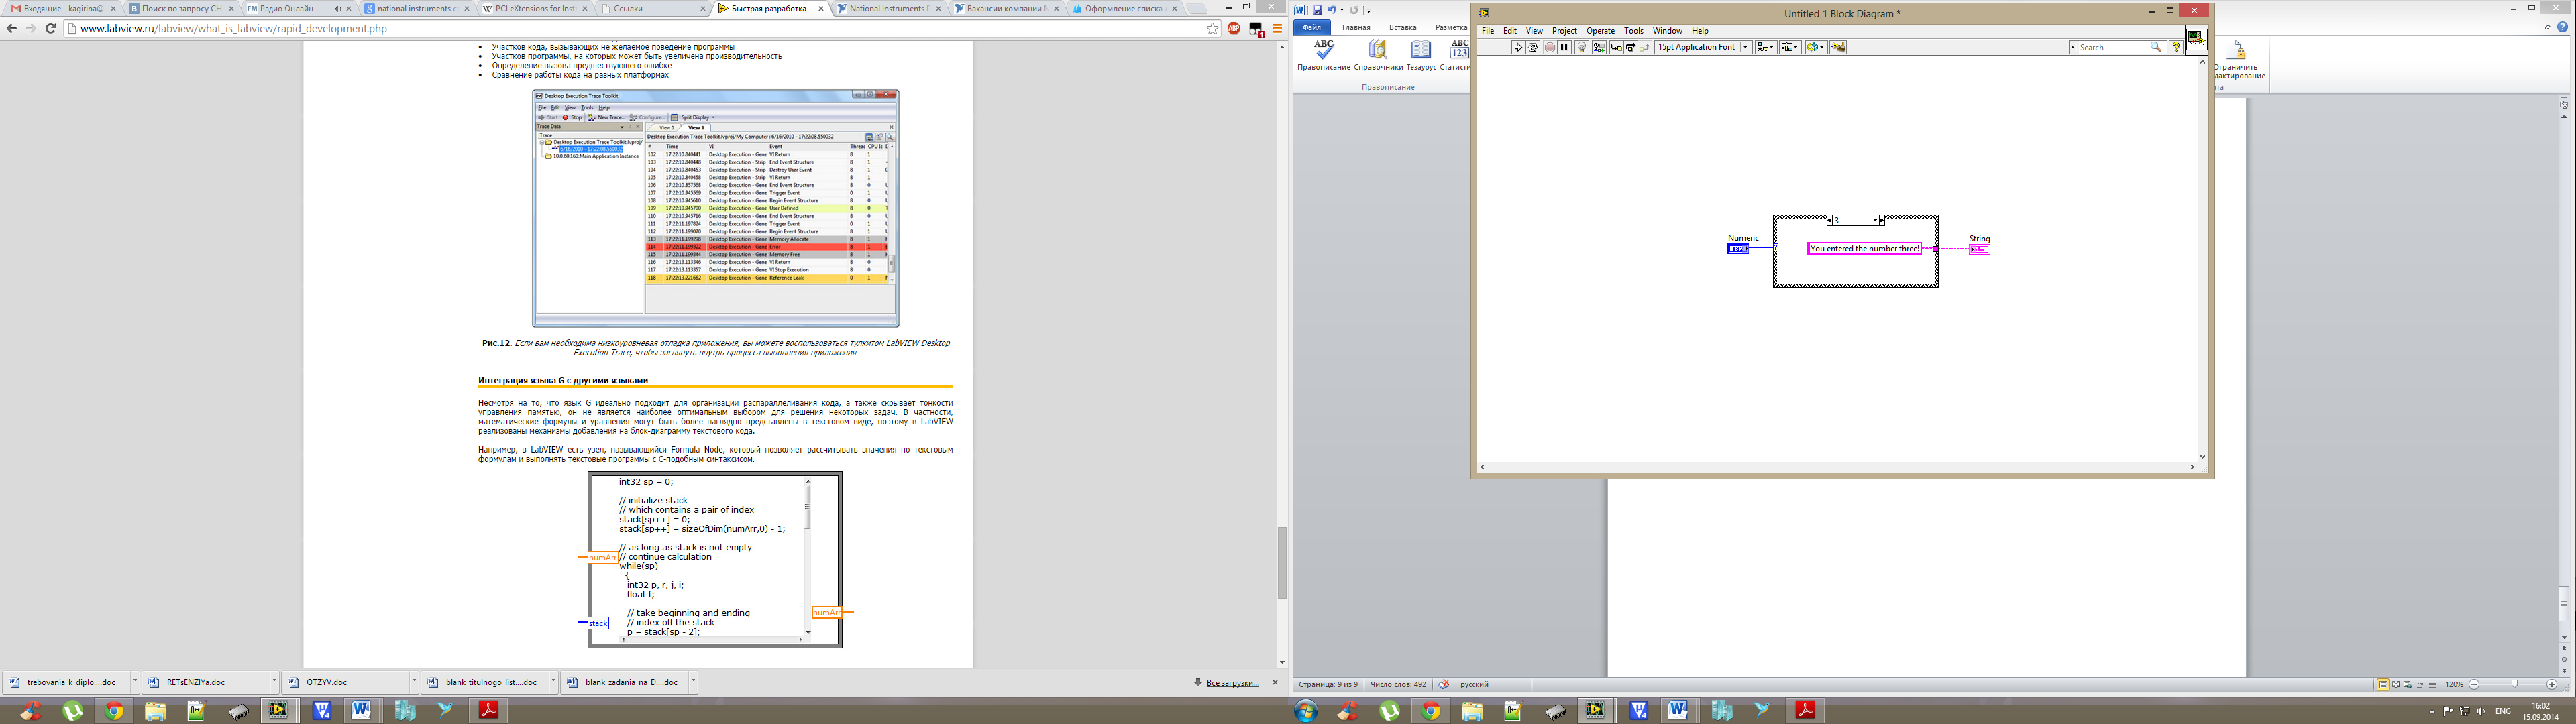Open the LabVIEW Project menu
The width and height of the screenshot is (2576, 724).
(x=1564, y=31)
